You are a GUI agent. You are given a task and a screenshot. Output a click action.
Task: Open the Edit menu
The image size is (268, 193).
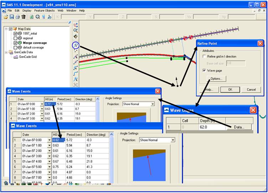click(x=17, y=11)
